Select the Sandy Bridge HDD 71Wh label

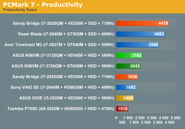[63, 77]
